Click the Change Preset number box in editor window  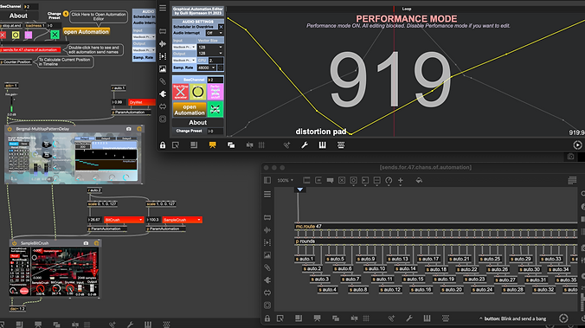[215, 131]
